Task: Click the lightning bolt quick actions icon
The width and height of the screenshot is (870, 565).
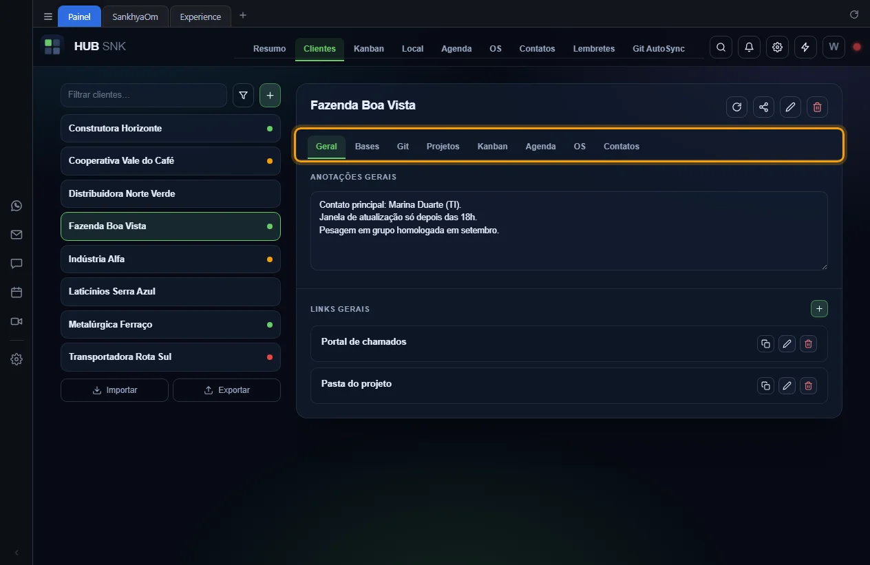Action: click(x=805, y=47)
